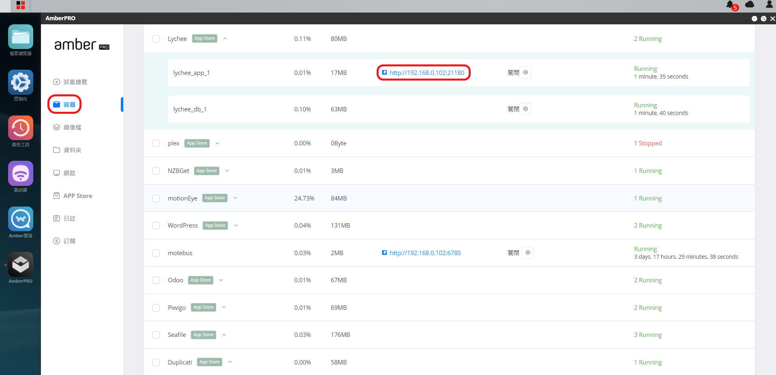Tick the plex checkbox
The image size is (776, 375).
[156, 143]
